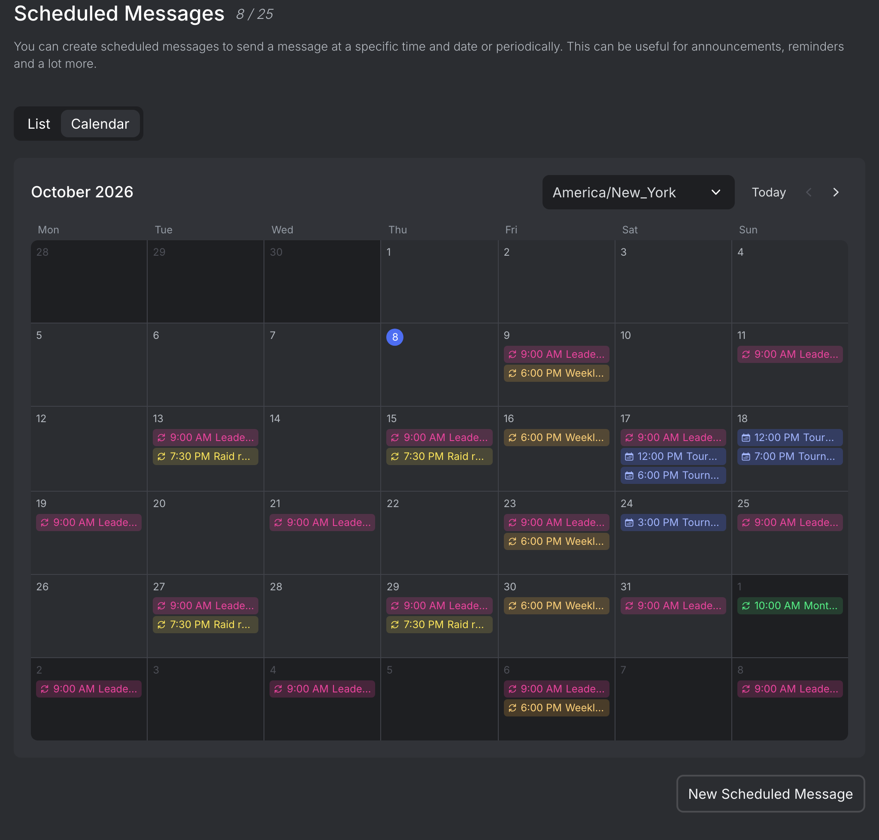Click recurring icon of 6:00 PM Weekl on the 16th
Screen dimensions: 879x840
pyautogui.click(x=512, y=438)
